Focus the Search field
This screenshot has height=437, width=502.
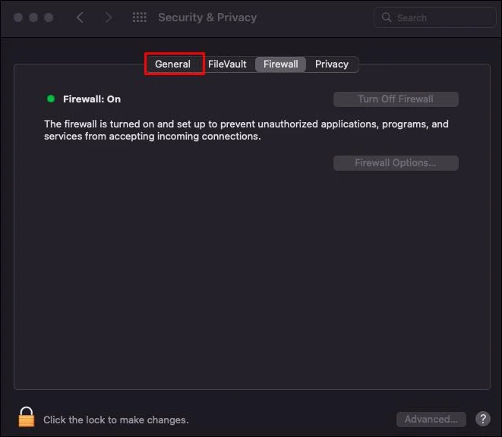[434, 17]
